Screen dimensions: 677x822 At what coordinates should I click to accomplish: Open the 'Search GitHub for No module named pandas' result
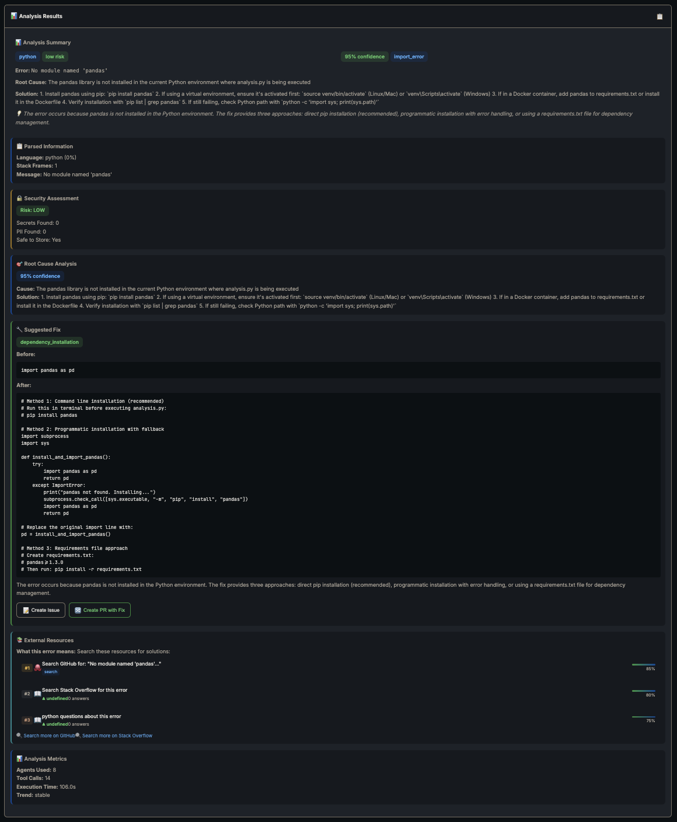[x=101, y=664]
